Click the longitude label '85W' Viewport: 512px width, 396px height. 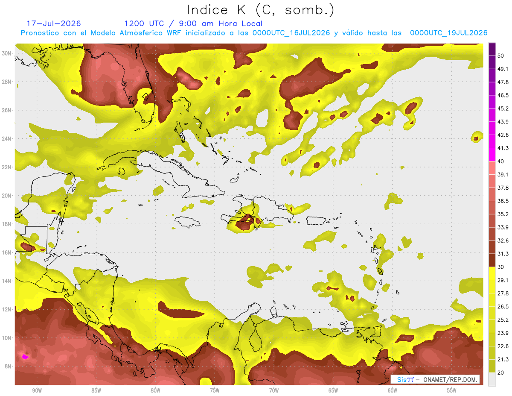[96, 390]
